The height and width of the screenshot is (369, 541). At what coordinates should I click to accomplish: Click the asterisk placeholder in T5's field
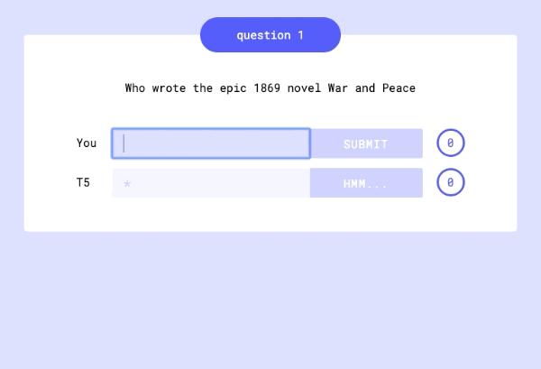pos(127,184)
